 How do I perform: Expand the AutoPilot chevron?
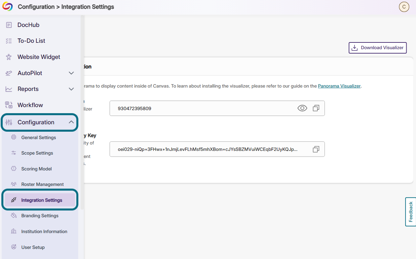coord(71,73)
